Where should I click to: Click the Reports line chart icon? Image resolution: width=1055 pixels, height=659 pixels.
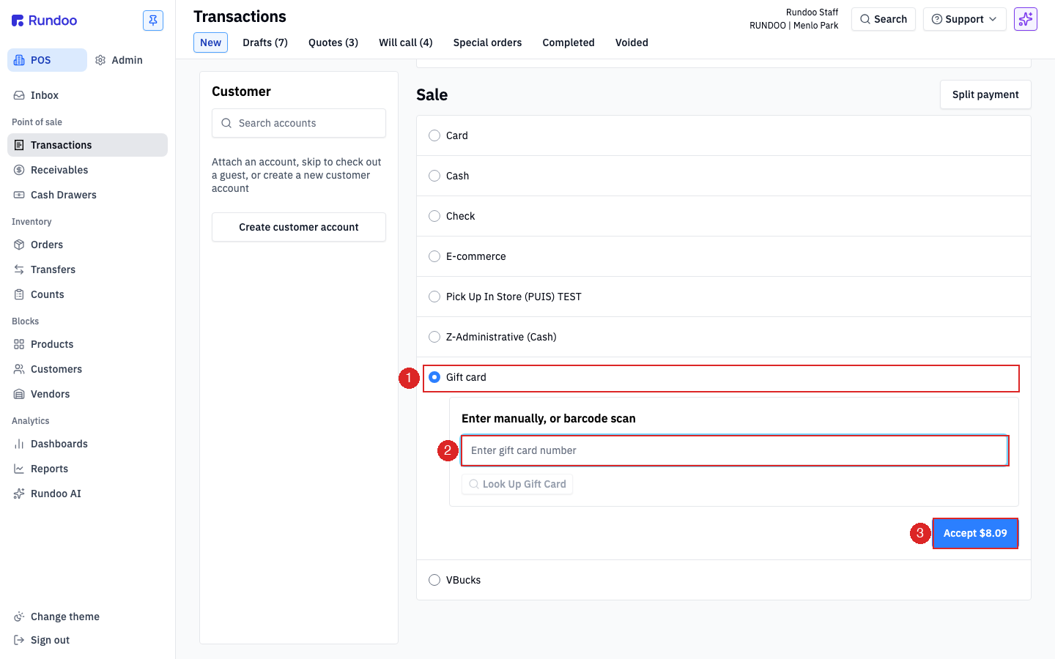[19, 469]
